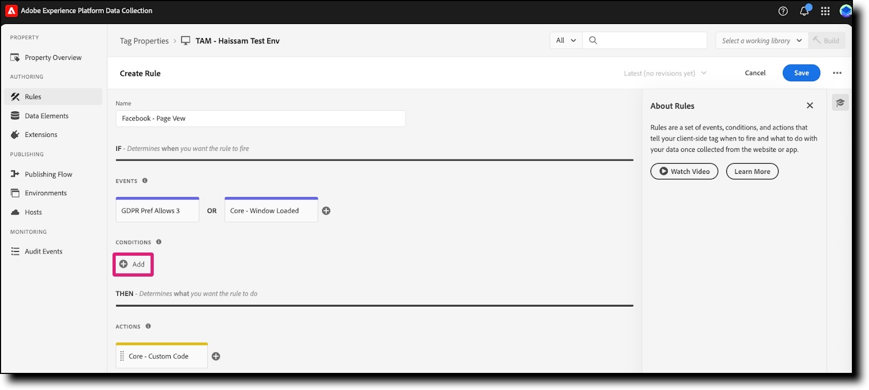Add another event with plus icon
The width and height of the screenshot is (869, 390).
[326, 211]
